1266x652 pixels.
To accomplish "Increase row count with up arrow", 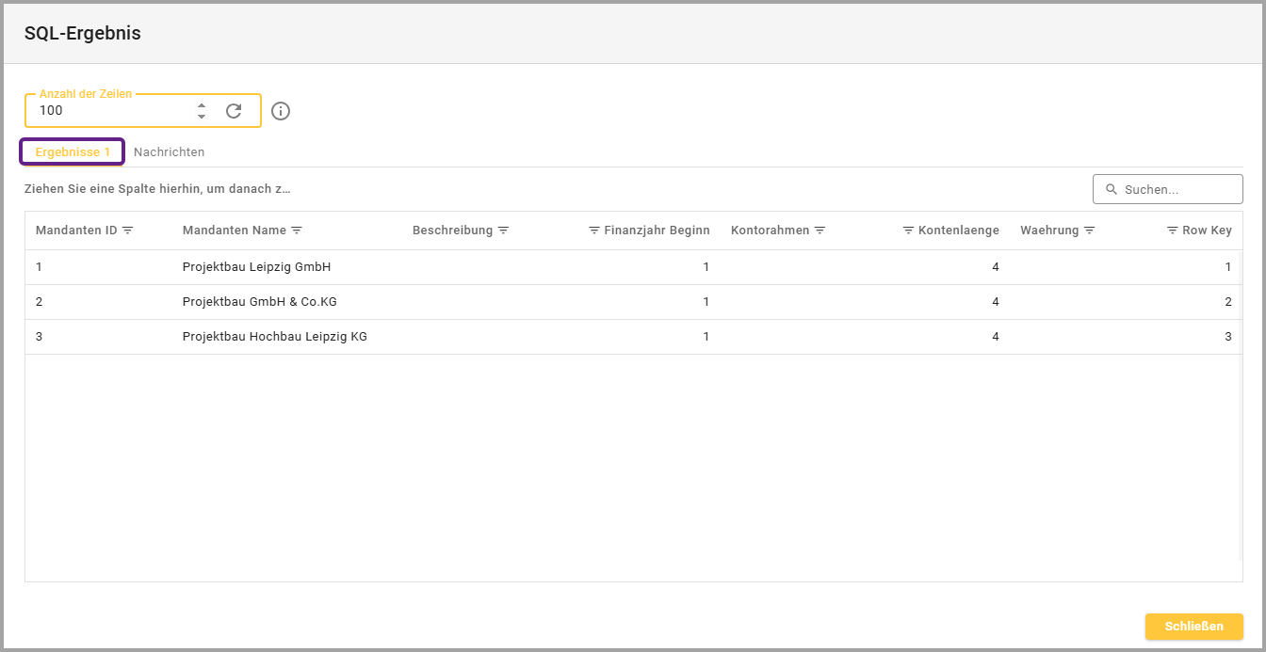I will click(x=202, y=105).
